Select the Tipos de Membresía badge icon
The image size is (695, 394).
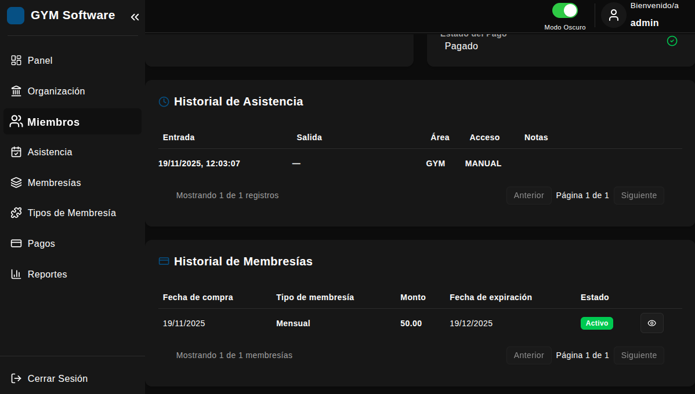(x=15, y=213)
